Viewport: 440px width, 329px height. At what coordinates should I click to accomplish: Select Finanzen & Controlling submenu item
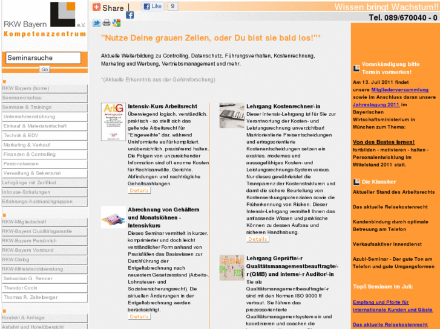45,155
